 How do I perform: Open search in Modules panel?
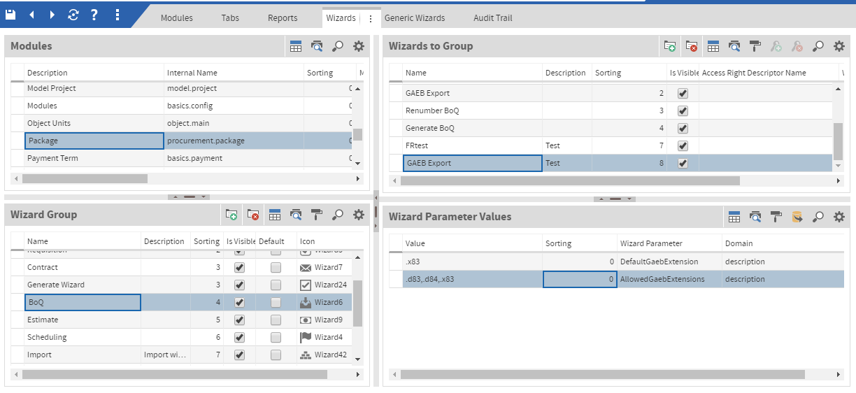(x=338, y=46)
